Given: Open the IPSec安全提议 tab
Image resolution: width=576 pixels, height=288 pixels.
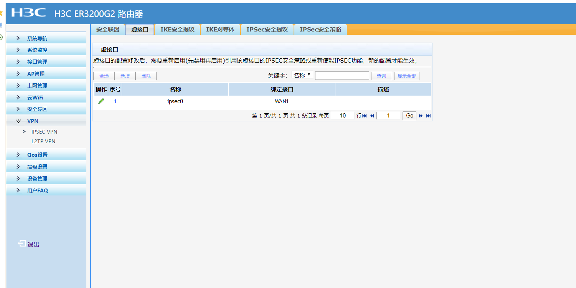Looking at the screenshot, I should tap(267, 30).
